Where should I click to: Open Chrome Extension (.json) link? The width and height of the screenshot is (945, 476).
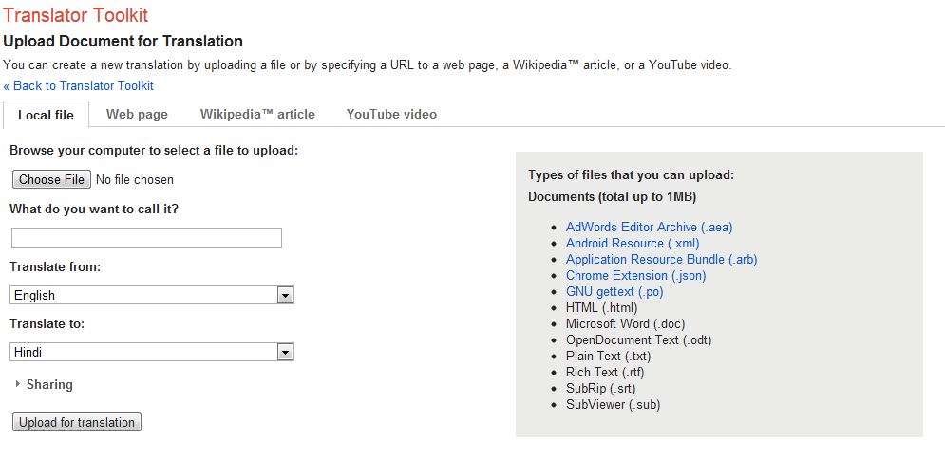(635, 276)
